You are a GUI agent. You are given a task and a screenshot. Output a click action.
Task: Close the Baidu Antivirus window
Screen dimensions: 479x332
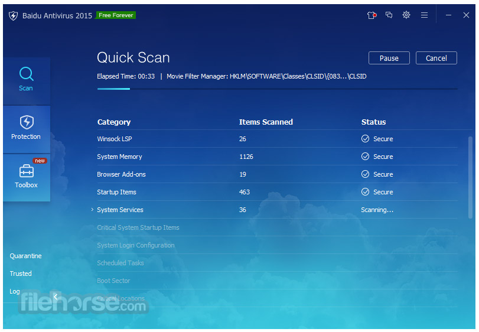click(x=466, y=15)
